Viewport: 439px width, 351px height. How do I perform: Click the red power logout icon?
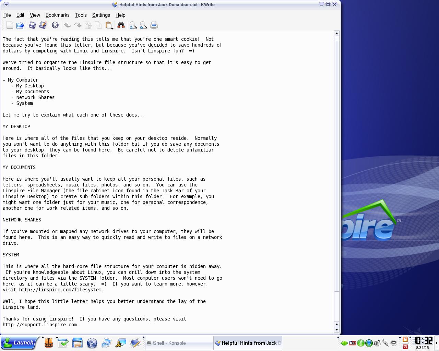pyautogui.click(x=405, y=347)
